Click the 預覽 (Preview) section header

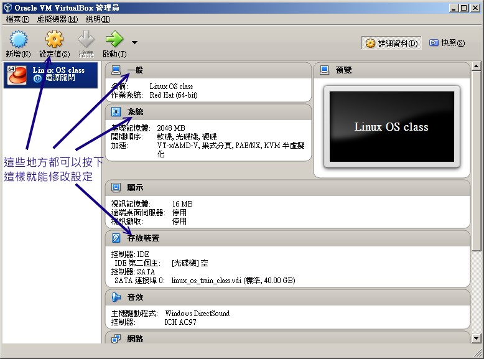343,70
